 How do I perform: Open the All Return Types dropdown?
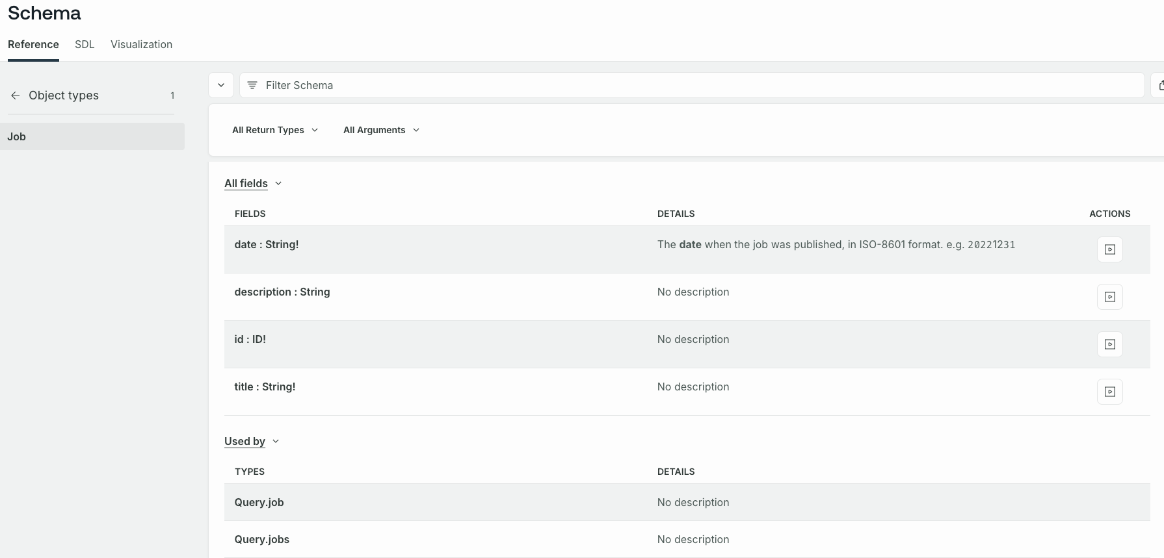tap(275, 130)
